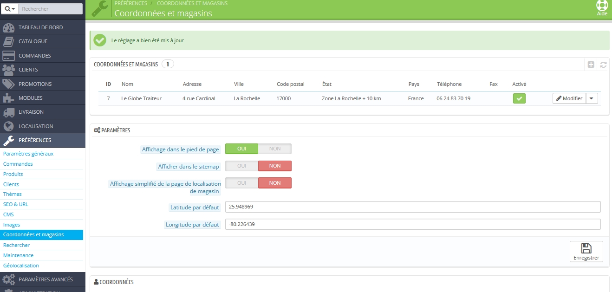
Task: Click the Préférences wrench sidebar icon
Action: pyautogui.click(x=9, y=140)
